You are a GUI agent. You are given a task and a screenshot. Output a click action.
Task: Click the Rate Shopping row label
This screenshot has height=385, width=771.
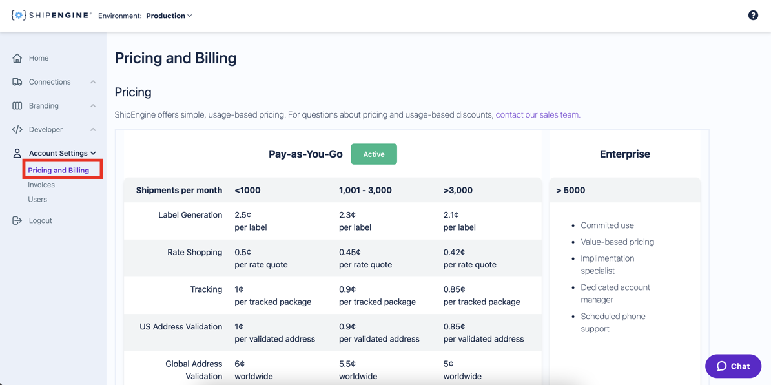click(x=195, y=252)
